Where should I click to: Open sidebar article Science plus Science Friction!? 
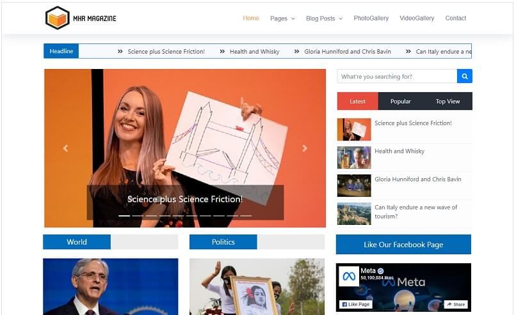coord(413,123)
